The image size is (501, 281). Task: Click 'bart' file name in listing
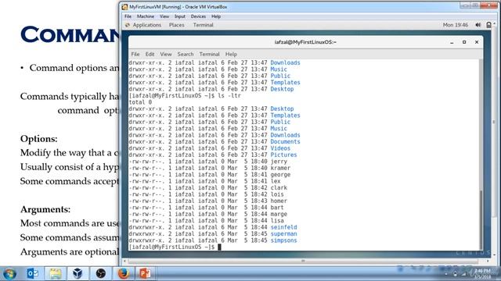coord(277,208)
